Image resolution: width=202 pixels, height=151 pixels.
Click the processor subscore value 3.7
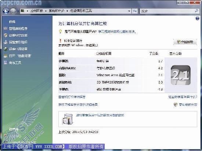[x=160, y=61]
